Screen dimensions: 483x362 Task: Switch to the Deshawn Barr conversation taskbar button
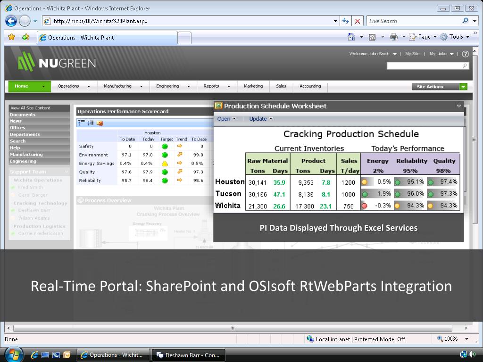tap(189, 355)
